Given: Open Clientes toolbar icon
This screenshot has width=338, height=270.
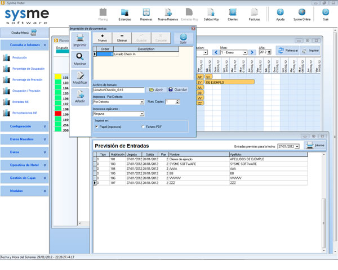Looking at the screenshot, I should (x=233, y=15).
